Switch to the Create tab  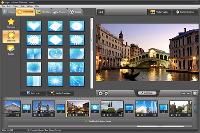tap(75, 12)
